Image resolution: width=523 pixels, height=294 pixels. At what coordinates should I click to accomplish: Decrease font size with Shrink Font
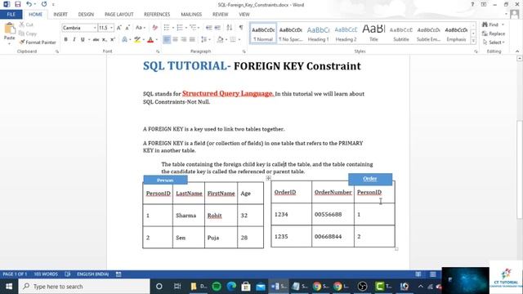point(127,28)
